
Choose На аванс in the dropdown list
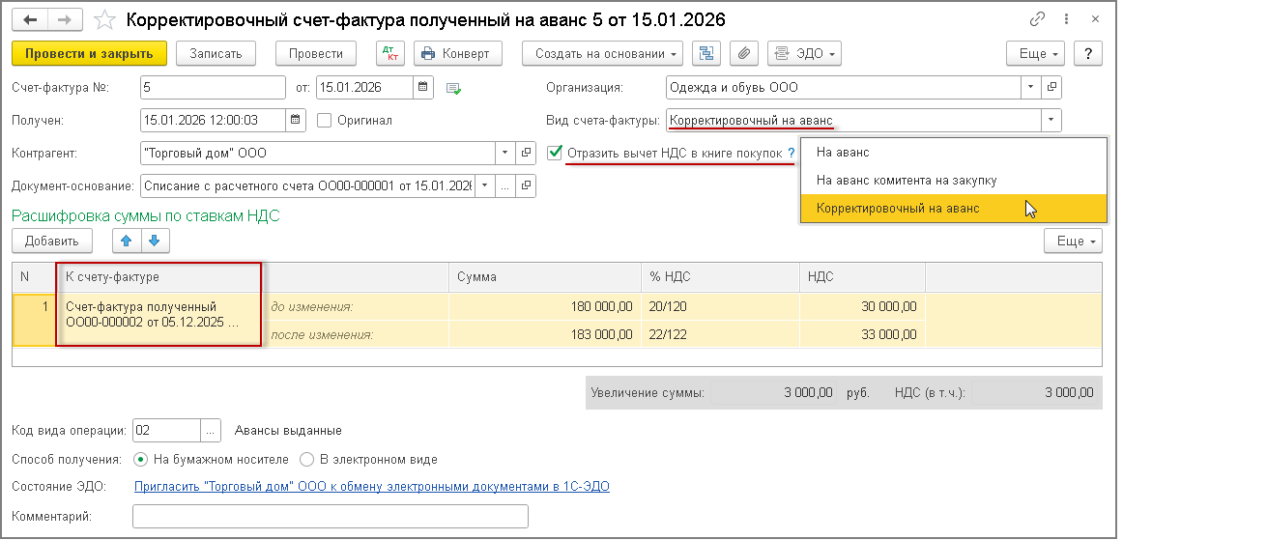[x=843, y=152]
